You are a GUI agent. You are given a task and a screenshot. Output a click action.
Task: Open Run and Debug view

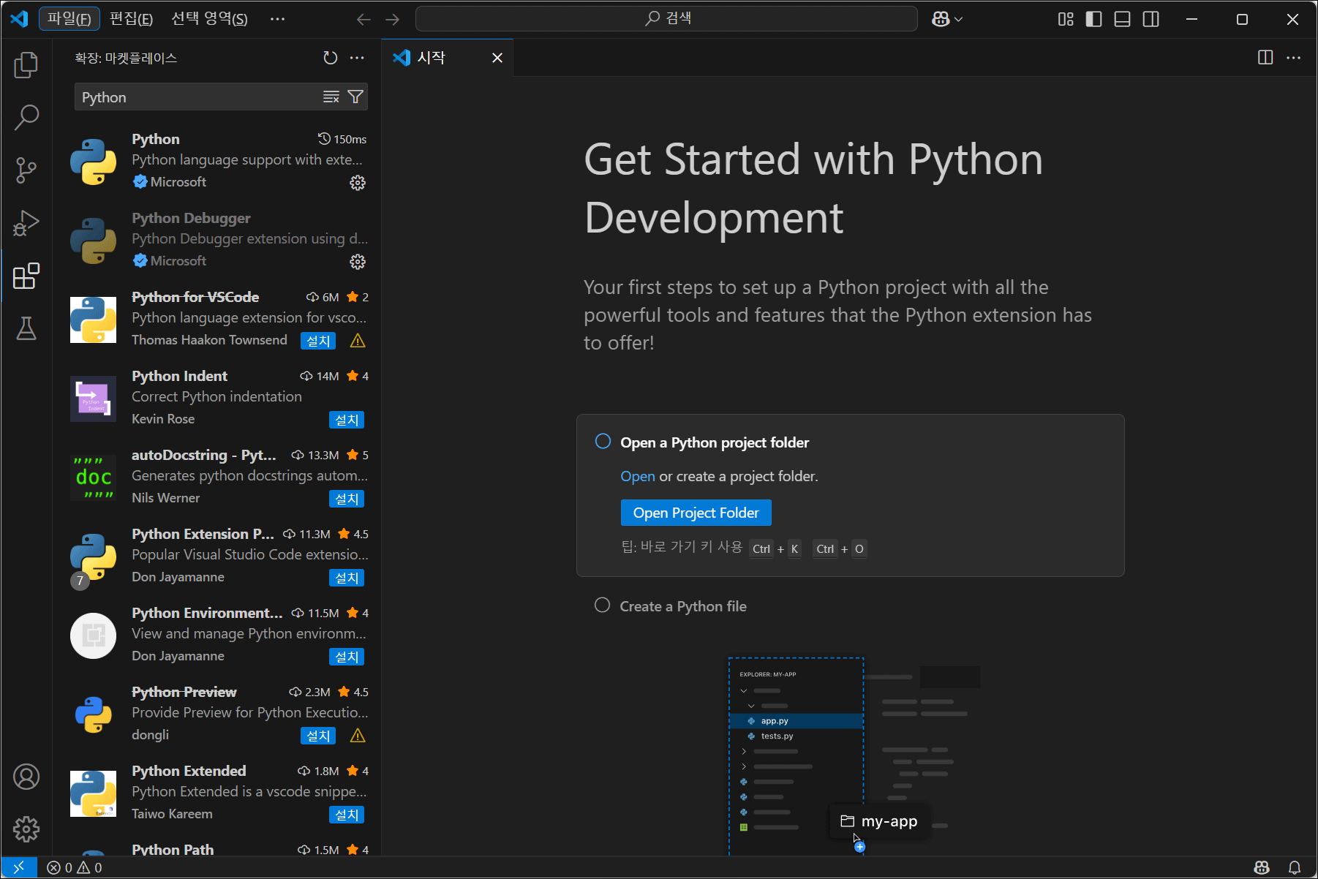click(x=26, y=223)
